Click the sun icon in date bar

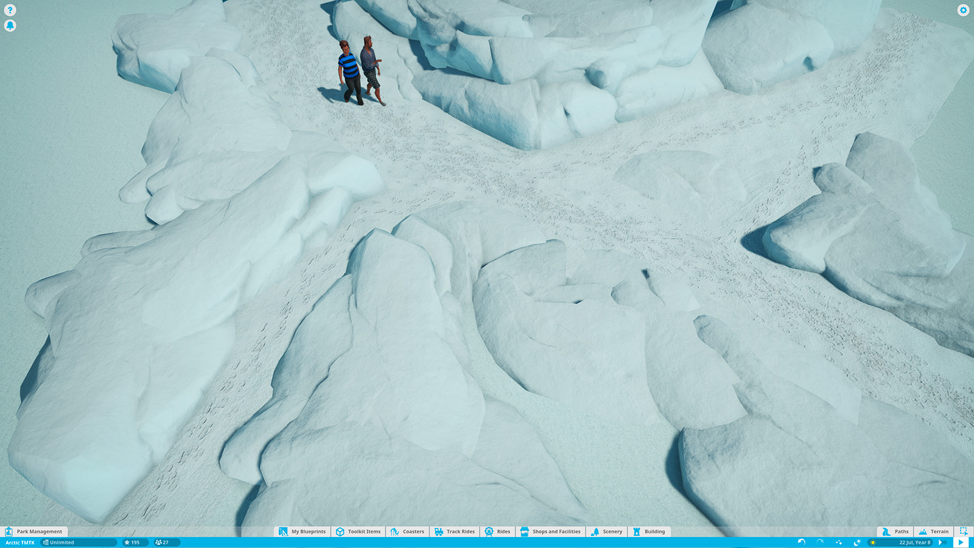click(873, 543)
